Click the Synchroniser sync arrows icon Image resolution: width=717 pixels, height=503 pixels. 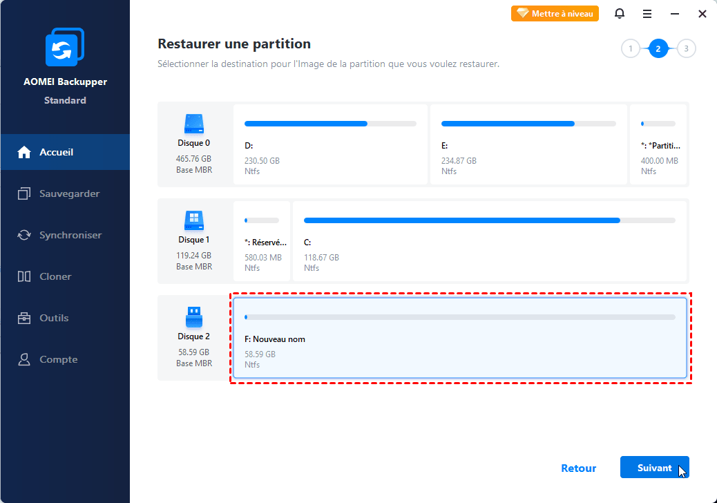pyautogui.click(x=23, y=235)
